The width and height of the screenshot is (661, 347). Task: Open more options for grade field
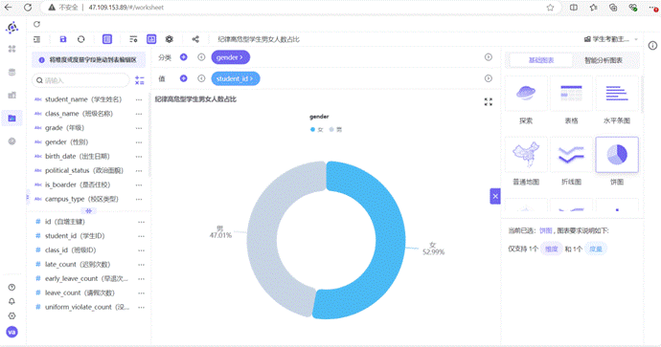click(x=139, y=128)
